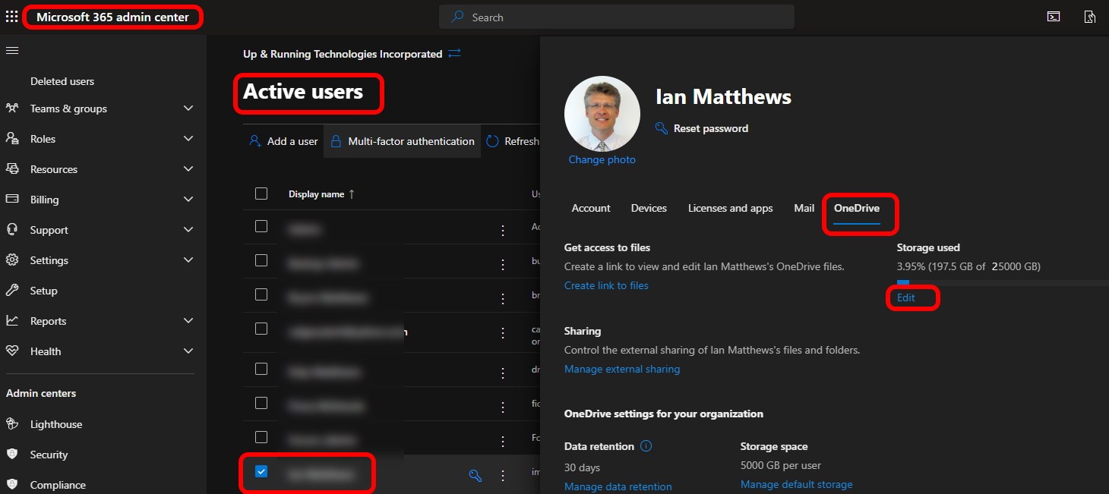The width and height of the screenshot is (1109, 494).
Task: Click the Refresh icon in toolbar
Action: 493,141
